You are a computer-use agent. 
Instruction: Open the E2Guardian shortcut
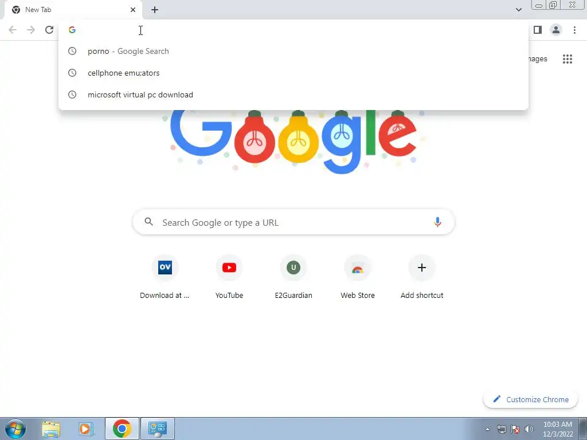click(x=293, y=278)
